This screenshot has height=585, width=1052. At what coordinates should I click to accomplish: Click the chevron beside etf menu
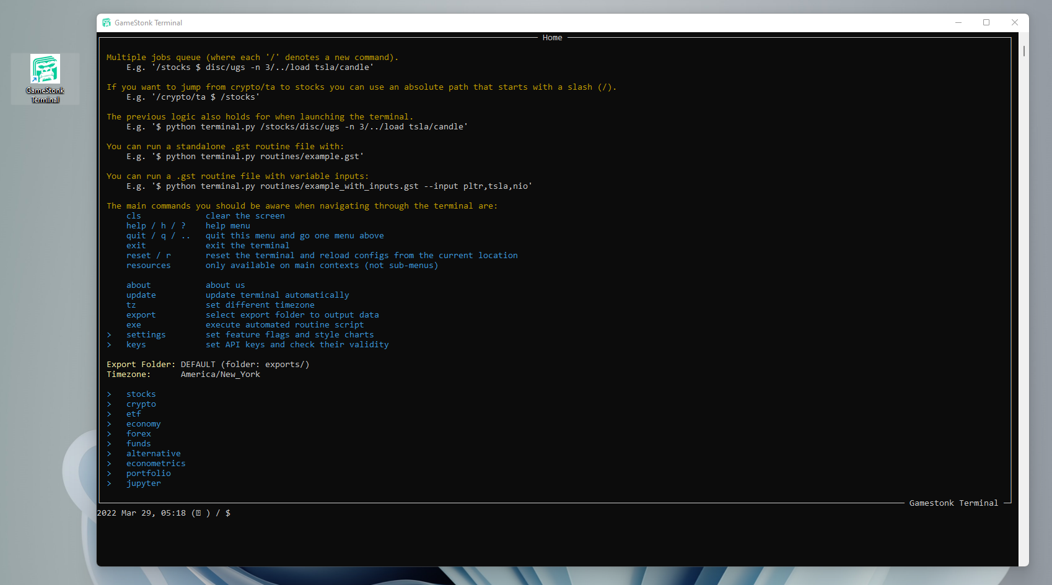point(109,414)
